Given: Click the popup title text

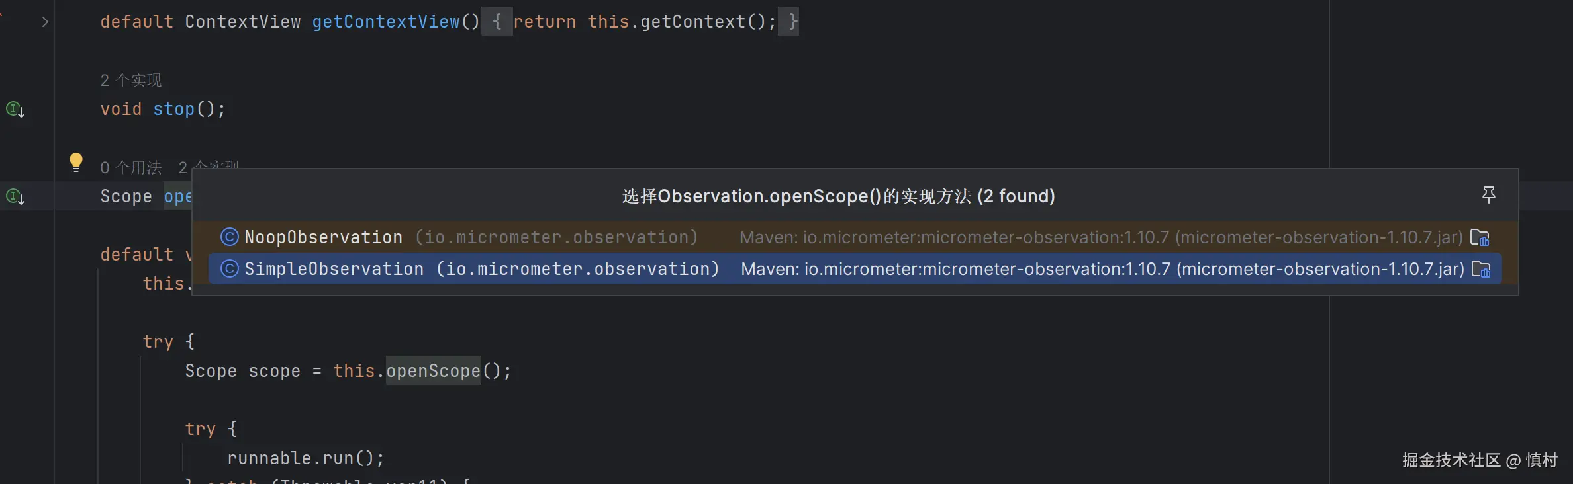Looking at the screenshot, I should [838, 196].
